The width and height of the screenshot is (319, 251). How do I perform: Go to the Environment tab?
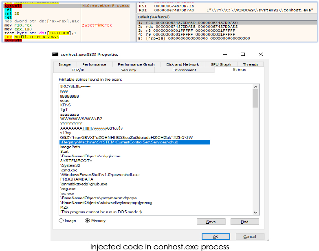click(x=184, y=70)
